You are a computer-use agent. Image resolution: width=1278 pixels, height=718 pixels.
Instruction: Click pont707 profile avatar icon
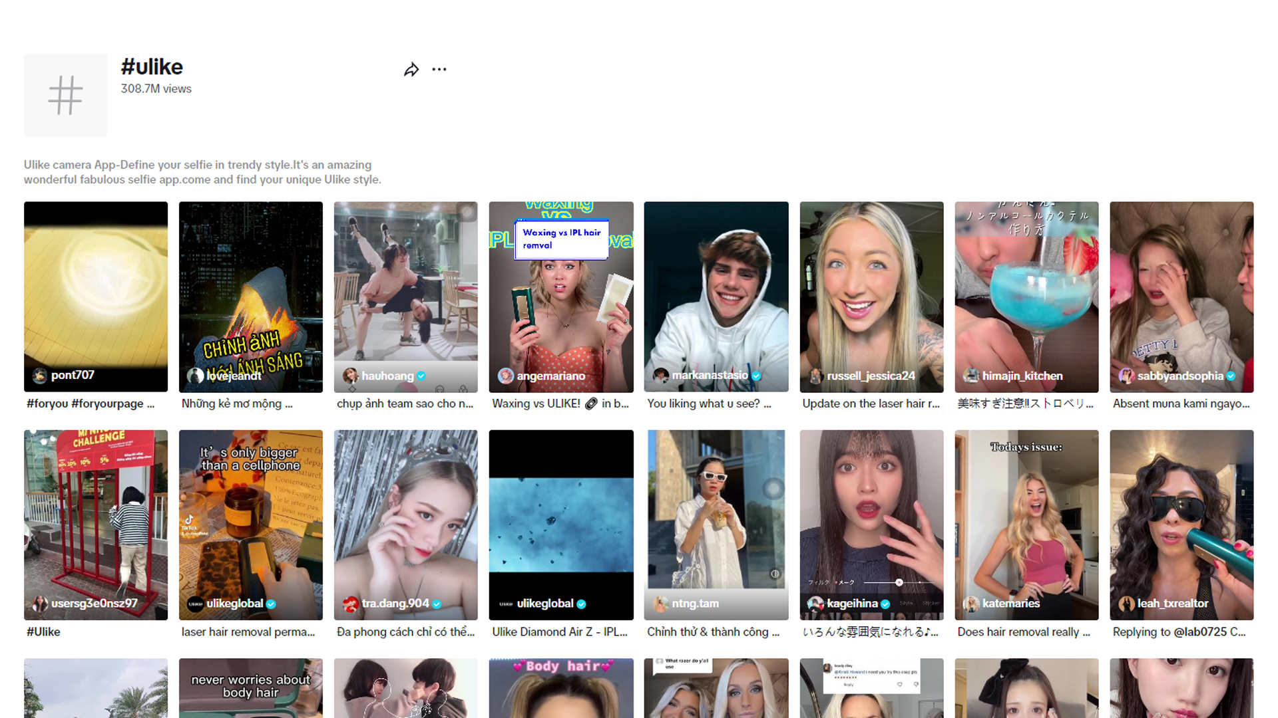tap(40, 376)
